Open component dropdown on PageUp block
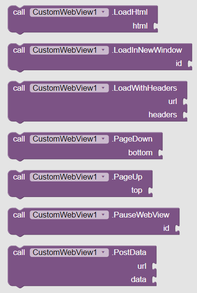 click(69, 177)
